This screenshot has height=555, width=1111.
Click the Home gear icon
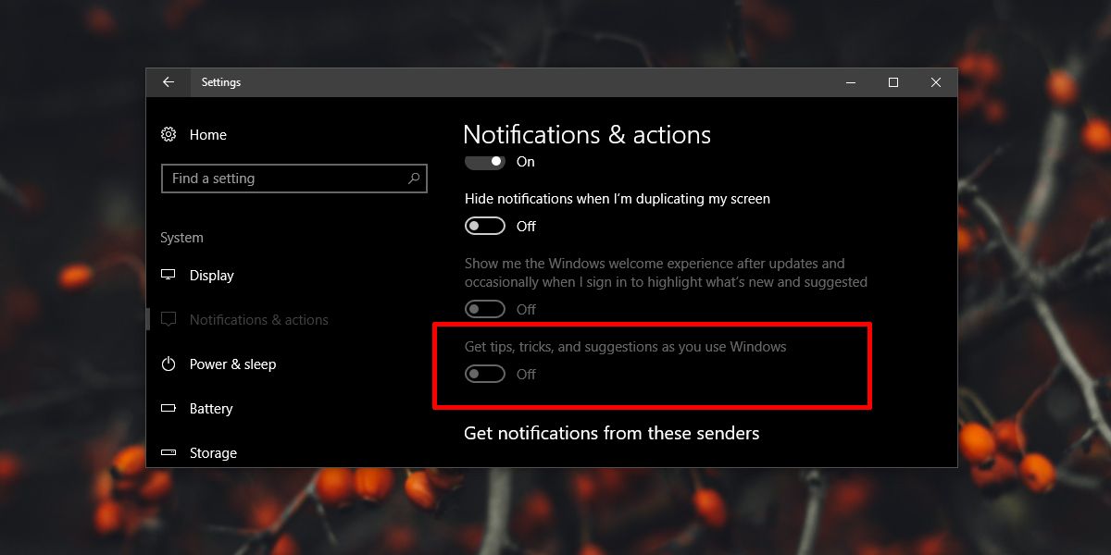point(169,134)
